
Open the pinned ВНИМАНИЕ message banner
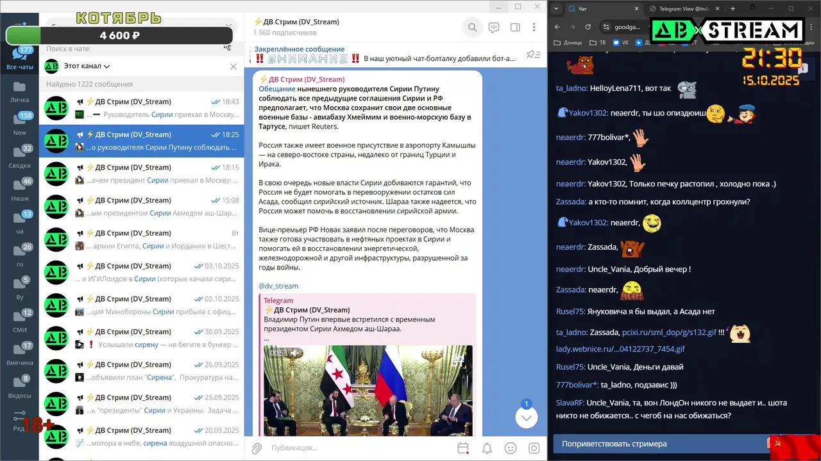385,54
